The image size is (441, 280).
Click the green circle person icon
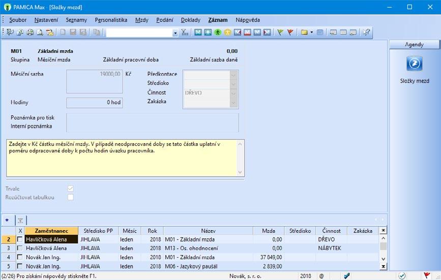(218, 33)
